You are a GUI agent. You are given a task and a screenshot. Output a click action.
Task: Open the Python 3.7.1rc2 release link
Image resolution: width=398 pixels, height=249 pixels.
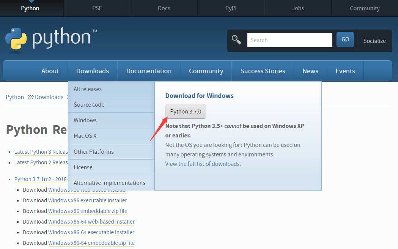(x=41, y=179)
